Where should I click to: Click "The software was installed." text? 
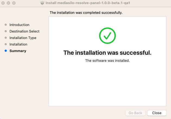click(107, 60)
